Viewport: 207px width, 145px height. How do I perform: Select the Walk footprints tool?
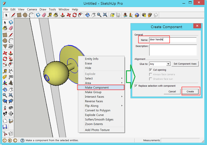pos(5,113)
